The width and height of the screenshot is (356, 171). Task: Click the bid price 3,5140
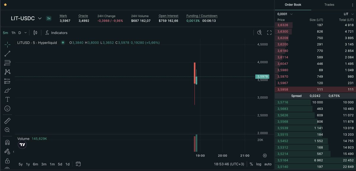[x=283, y=167]
